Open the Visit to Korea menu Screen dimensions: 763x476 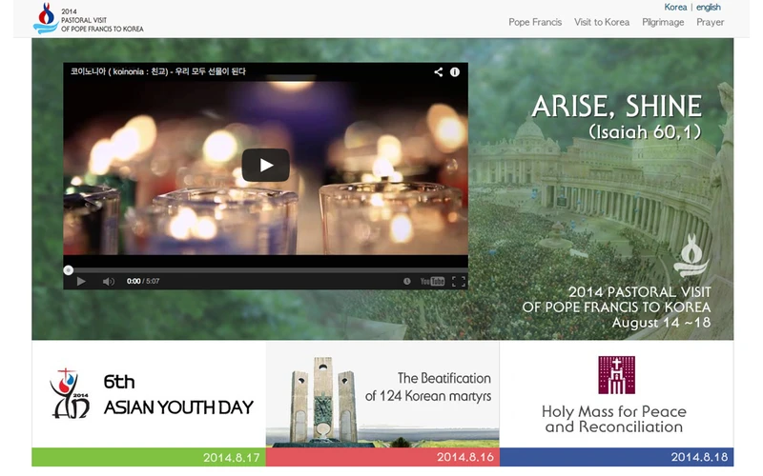point(602,22)
